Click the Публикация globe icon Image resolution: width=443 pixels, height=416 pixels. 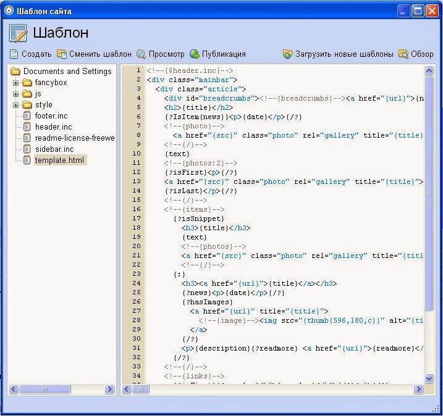tap(195, 54)
